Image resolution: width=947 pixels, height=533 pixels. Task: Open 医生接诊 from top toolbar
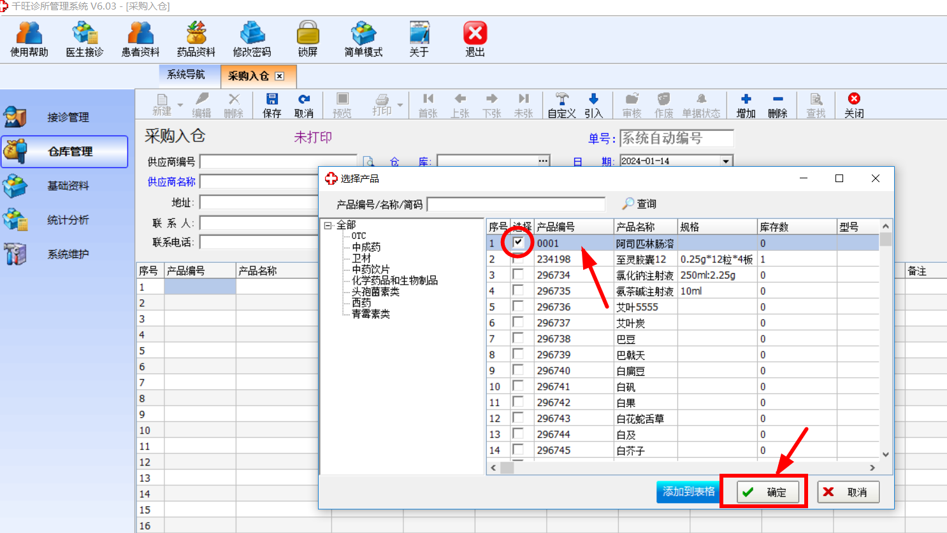pos(84,39)
